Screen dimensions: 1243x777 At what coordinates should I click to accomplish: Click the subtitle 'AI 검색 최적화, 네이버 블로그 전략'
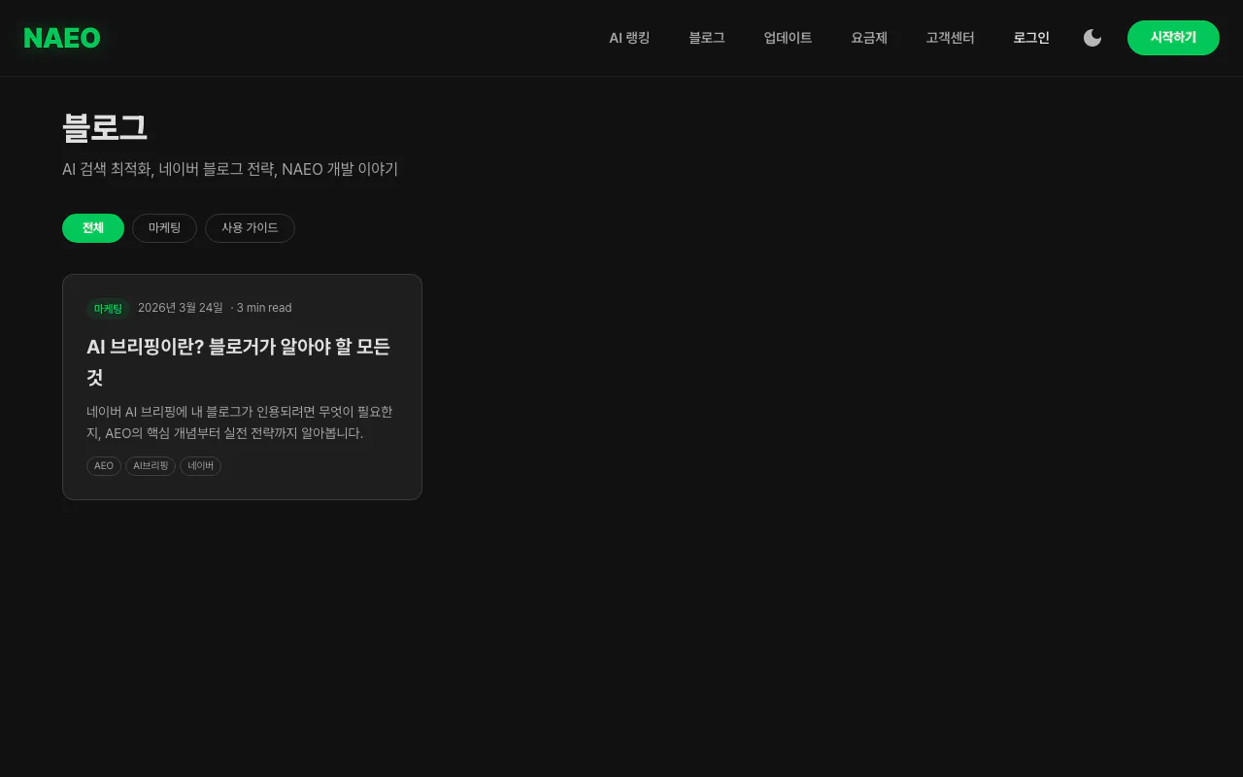pyautogui.click(x=169, y=169)
